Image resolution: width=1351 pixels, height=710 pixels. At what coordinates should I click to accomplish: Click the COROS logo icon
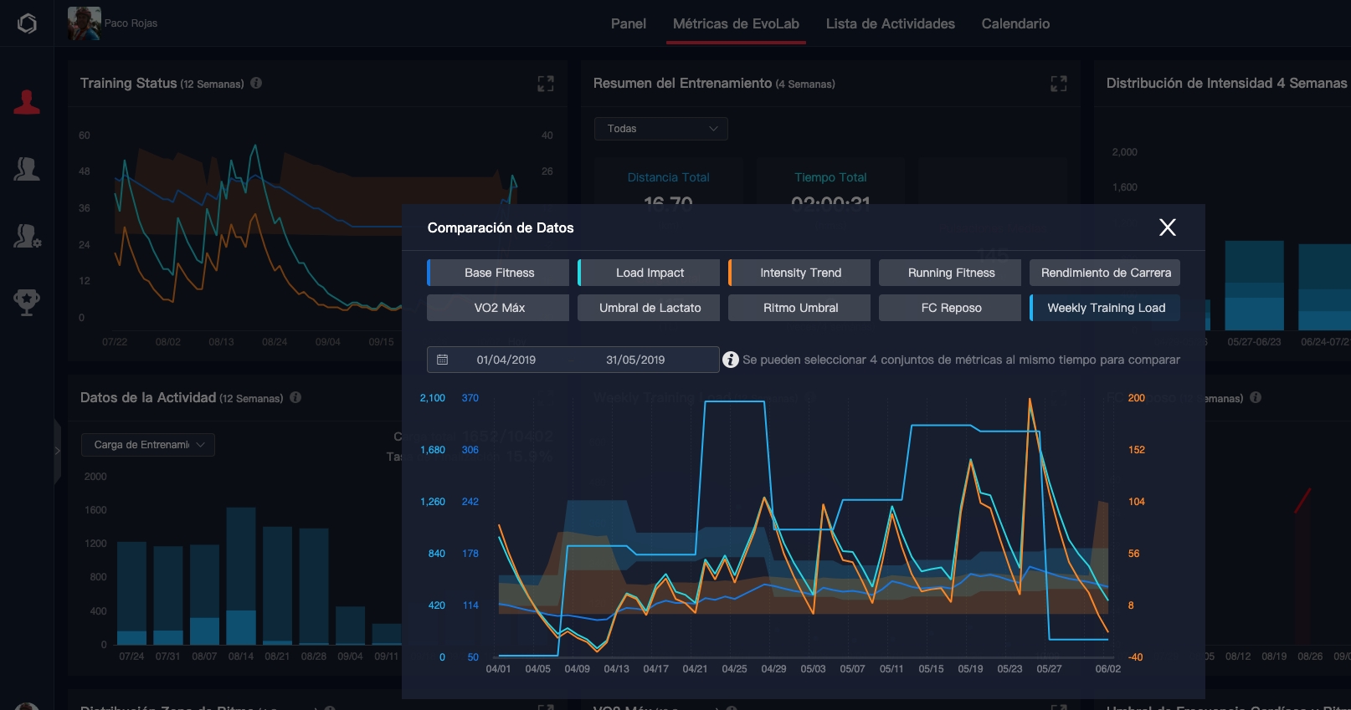pos(27,23)
